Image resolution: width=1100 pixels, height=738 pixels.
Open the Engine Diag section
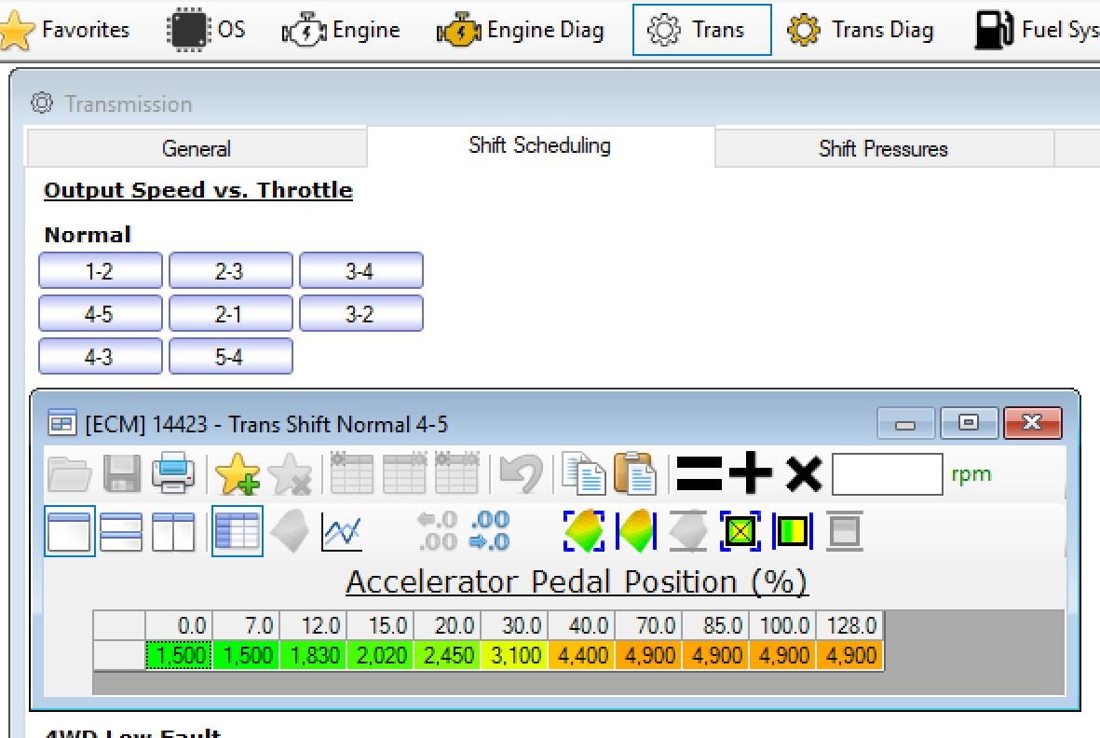point(520,30)
